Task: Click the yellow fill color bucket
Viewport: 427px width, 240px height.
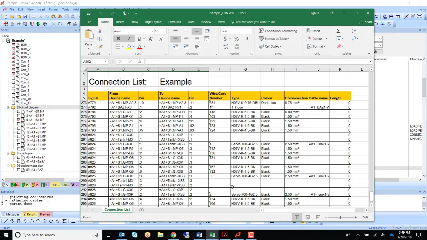Action: [129, 47]
